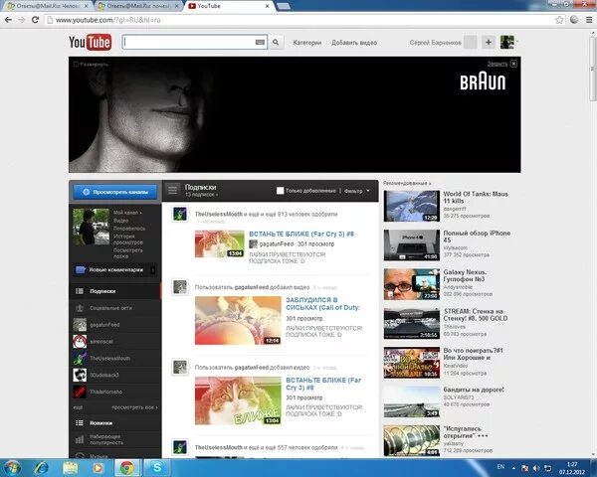Bookmark this page with the star icon

click(559, 20)
